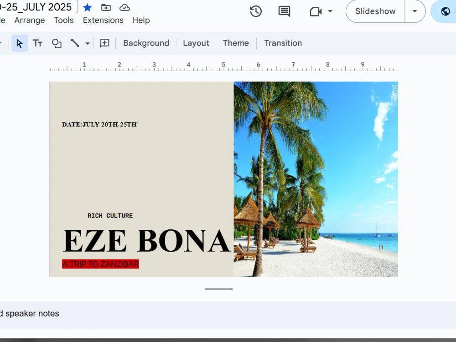The image size is (456, 342).
Task: Click the video camera meeting icon
Action: pos(316,12)
